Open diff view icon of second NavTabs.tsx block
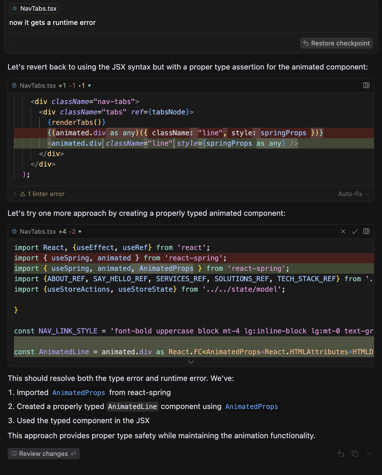 [x=366, y=231]
